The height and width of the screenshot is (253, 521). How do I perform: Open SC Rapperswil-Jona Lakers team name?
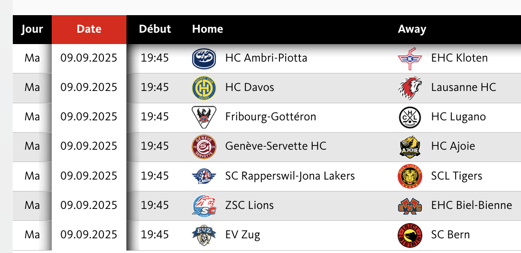coord(290,176)
